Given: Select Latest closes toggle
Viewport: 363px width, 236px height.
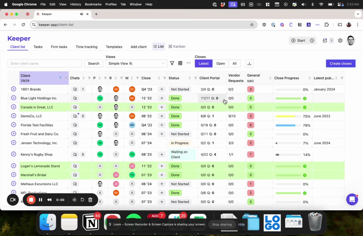Looking at the screenshot, I should click(203, 63).
